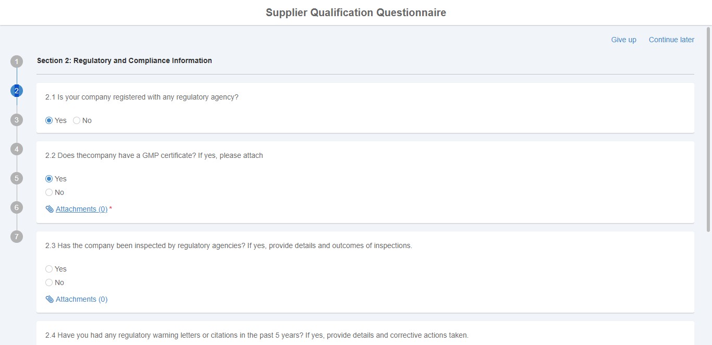Choose Yes for regulatory inspections question 2.3
This screenshot has width=712, height=345.
coord(49,269)
